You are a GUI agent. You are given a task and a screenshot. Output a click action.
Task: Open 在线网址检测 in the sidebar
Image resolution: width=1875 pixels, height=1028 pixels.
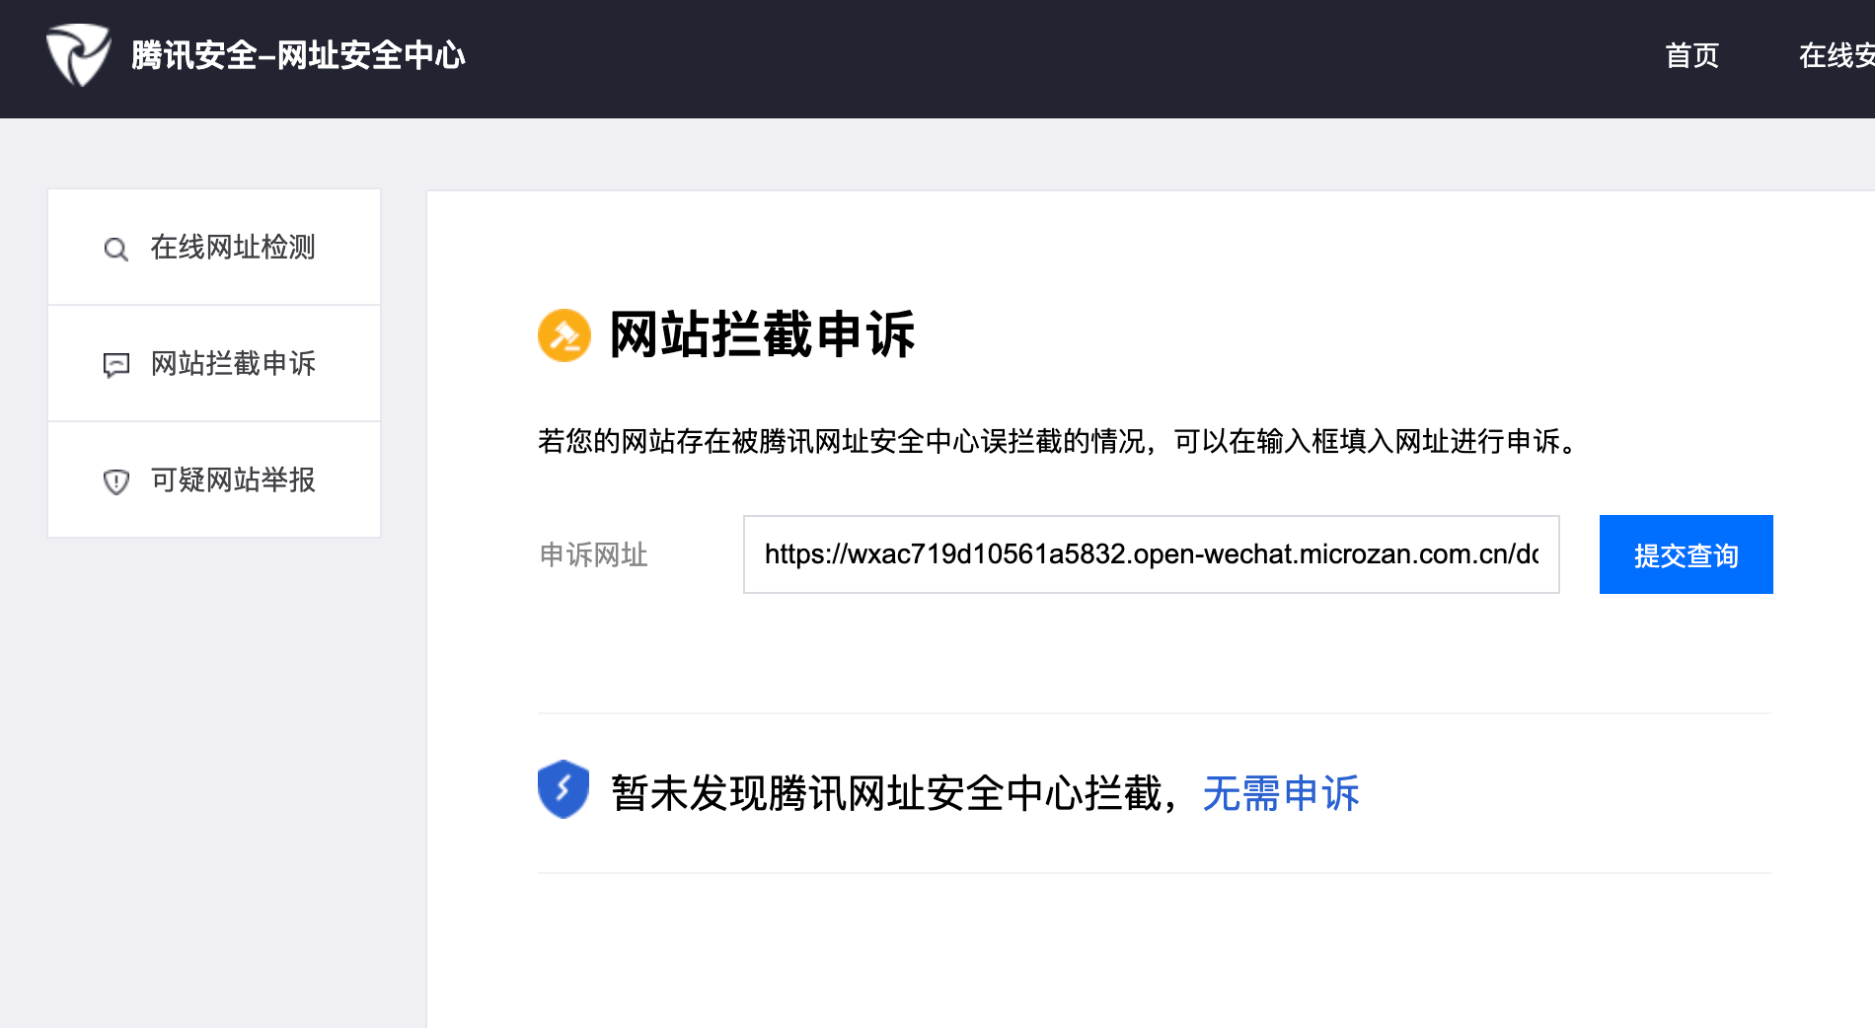tap(214, 248)
